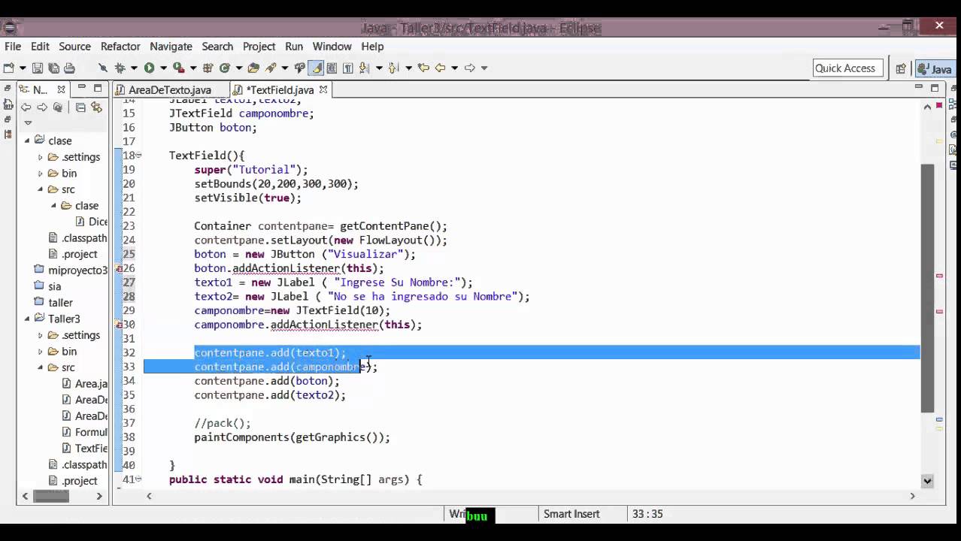Open the Window menu
Viewport: 961px width, 541px height.
(x=332, y=47)
